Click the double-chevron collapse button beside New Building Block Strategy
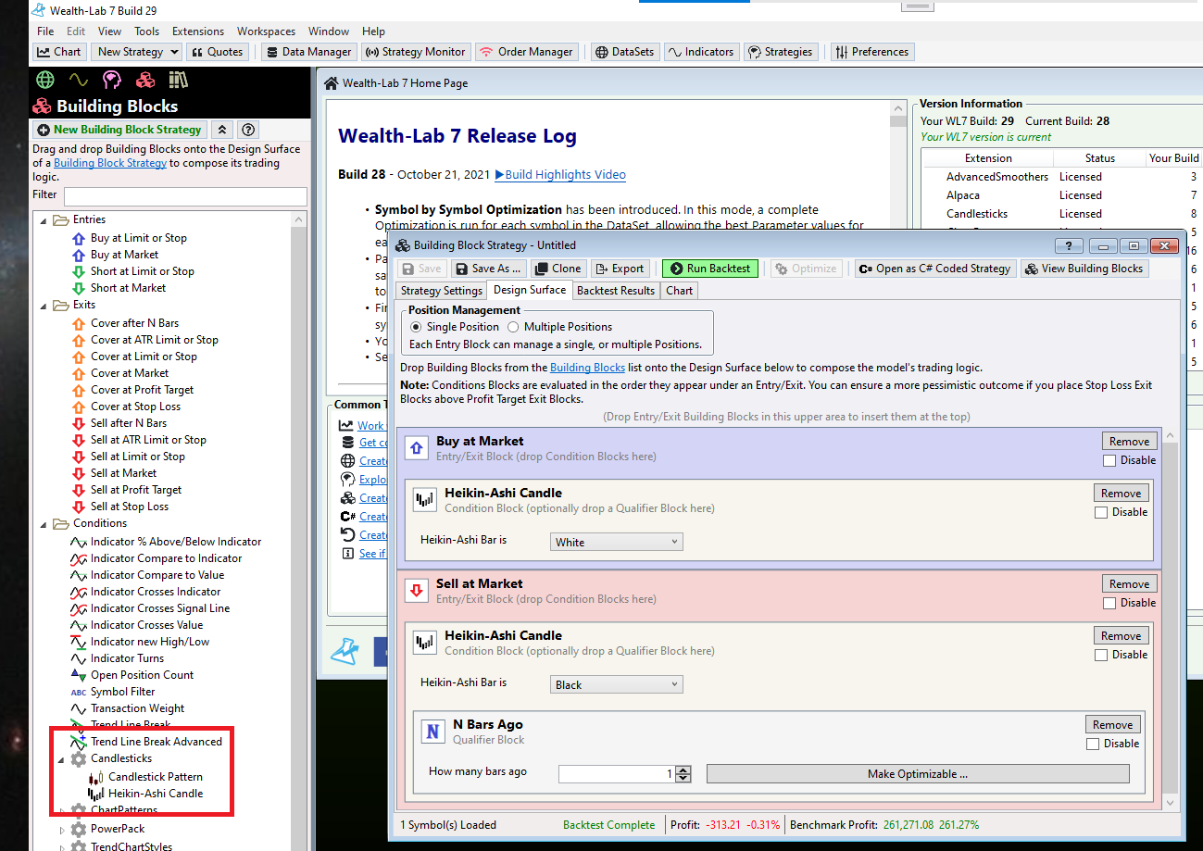The width and height of the screenshot is (1203, 851). tap(222, 130)
